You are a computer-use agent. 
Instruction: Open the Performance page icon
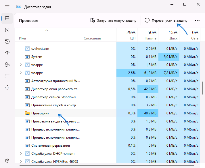point(7,30)
